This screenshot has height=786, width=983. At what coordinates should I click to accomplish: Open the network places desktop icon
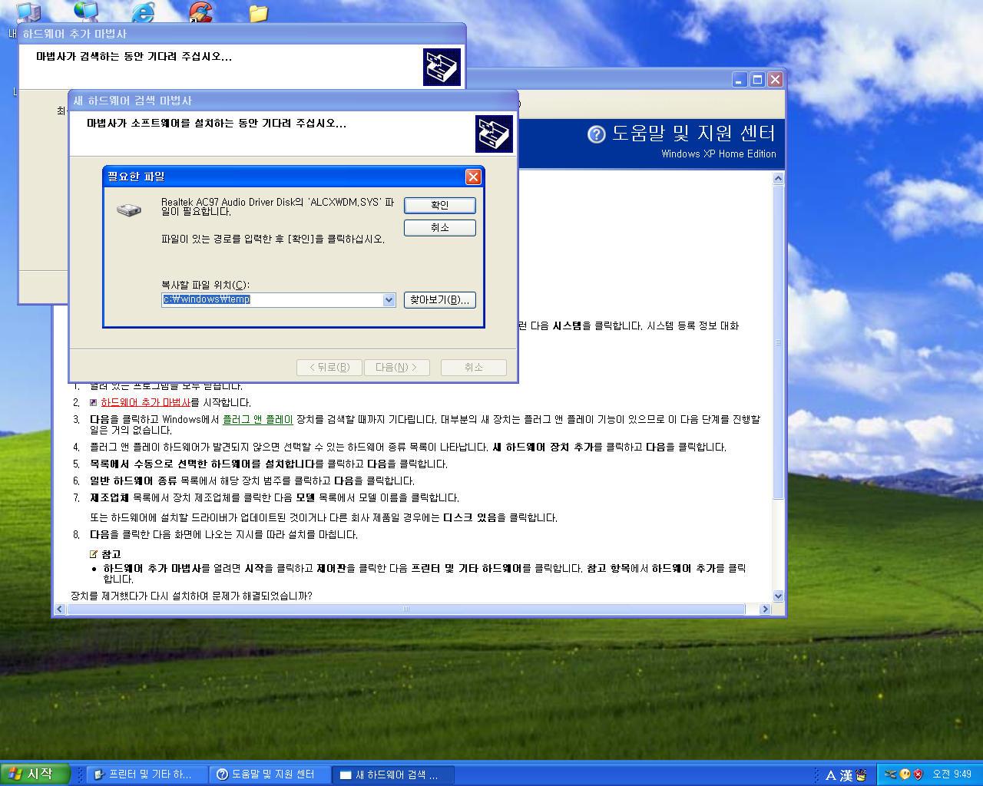tap(86, 12)
